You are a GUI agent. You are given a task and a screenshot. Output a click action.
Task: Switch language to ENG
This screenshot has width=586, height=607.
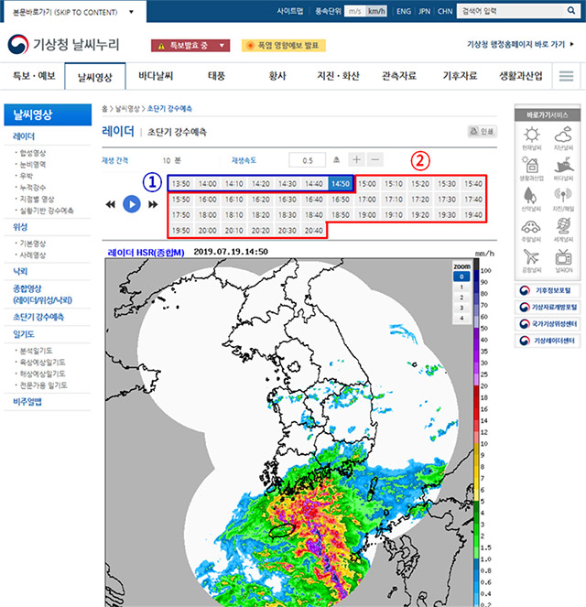[x=404, y=12]
